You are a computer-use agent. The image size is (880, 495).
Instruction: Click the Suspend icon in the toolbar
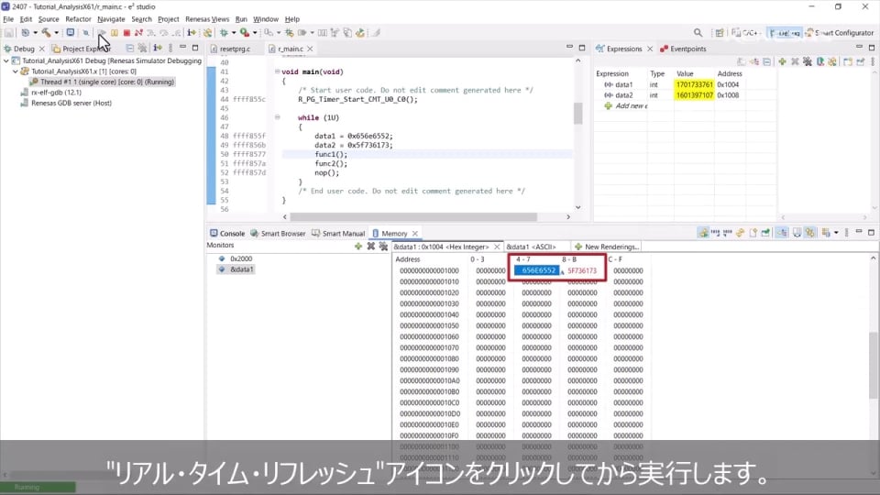(x=114, y=33)
